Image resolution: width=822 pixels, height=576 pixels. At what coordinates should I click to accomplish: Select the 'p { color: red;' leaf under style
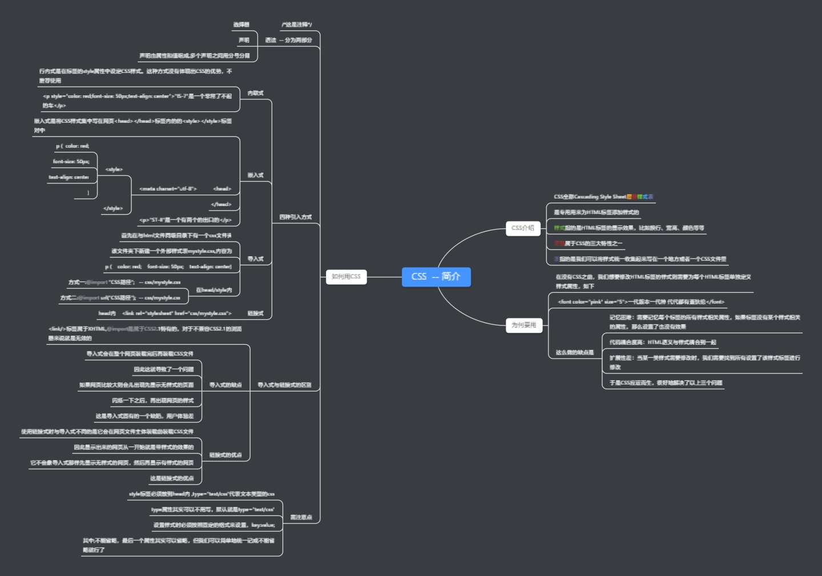pos(72,146)
